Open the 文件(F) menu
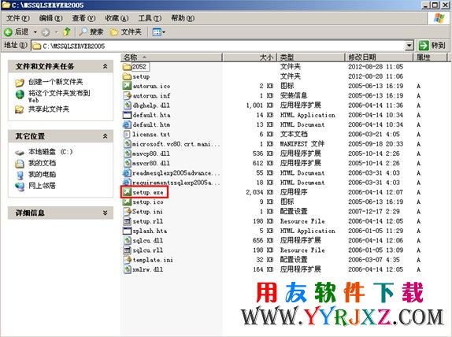Viewport: 452px width, 337px height. (18, 18)
